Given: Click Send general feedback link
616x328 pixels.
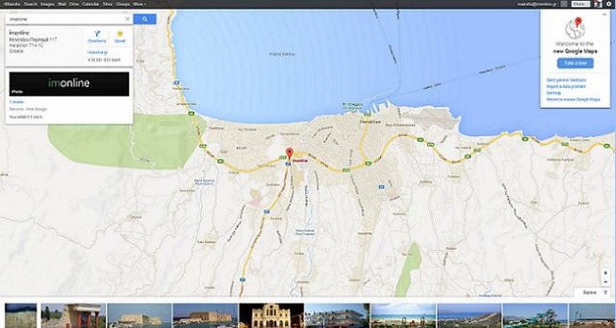Looking at the screenshot, I should tap(566, 80).
